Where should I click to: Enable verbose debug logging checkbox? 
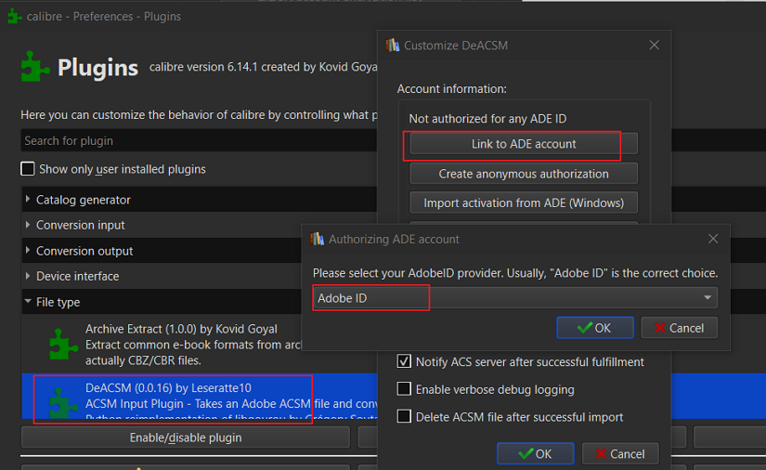404,389
